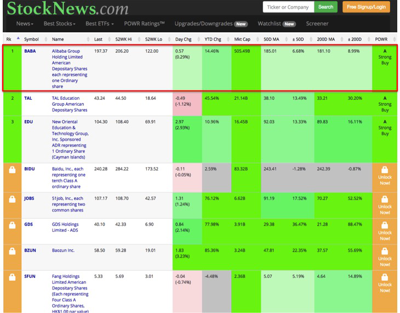The image size is (400, 313).
Task: Sort table by ± 200D column
Action: click(359, 39)
